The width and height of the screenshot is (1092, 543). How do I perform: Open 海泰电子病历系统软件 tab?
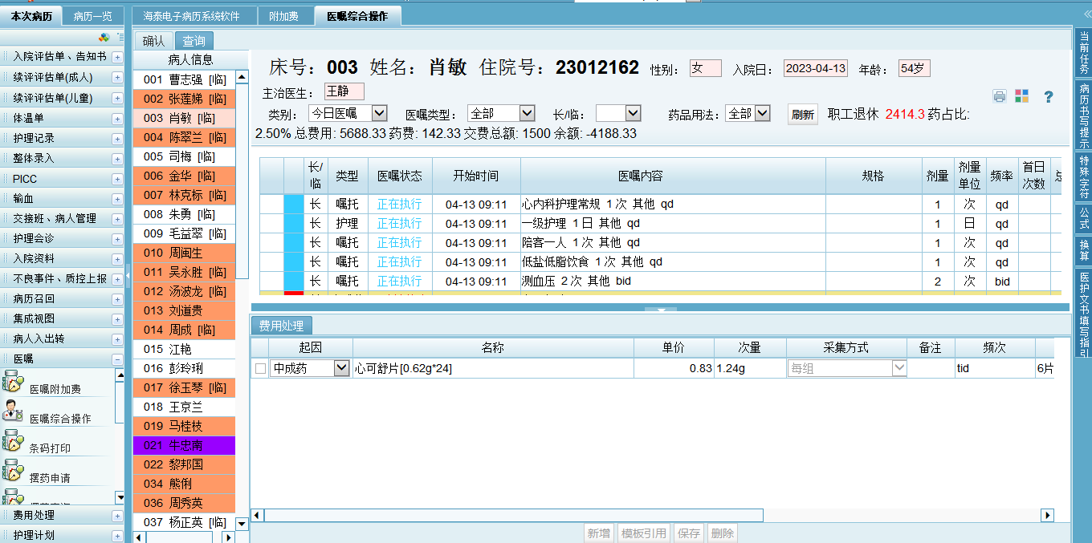coord(191,16)
